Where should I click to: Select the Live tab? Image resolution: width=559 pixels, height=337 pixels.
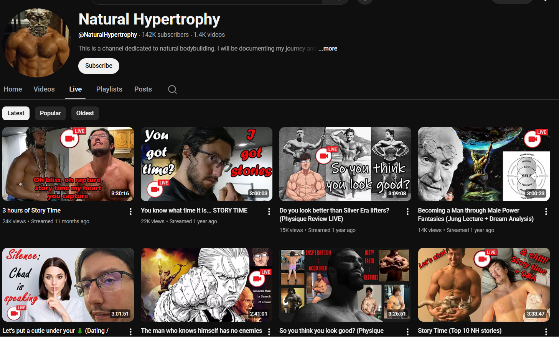(x=75, y=89)
